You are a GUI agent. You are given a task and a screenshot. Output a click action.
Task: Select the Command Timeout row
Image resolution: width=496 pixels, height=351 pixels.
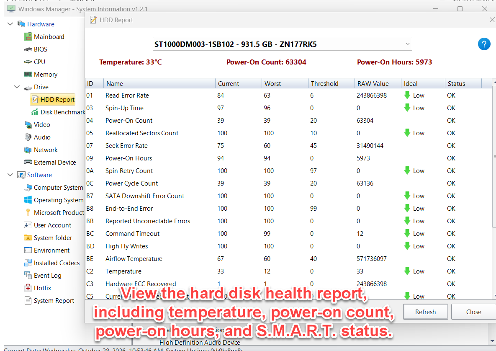288,234
